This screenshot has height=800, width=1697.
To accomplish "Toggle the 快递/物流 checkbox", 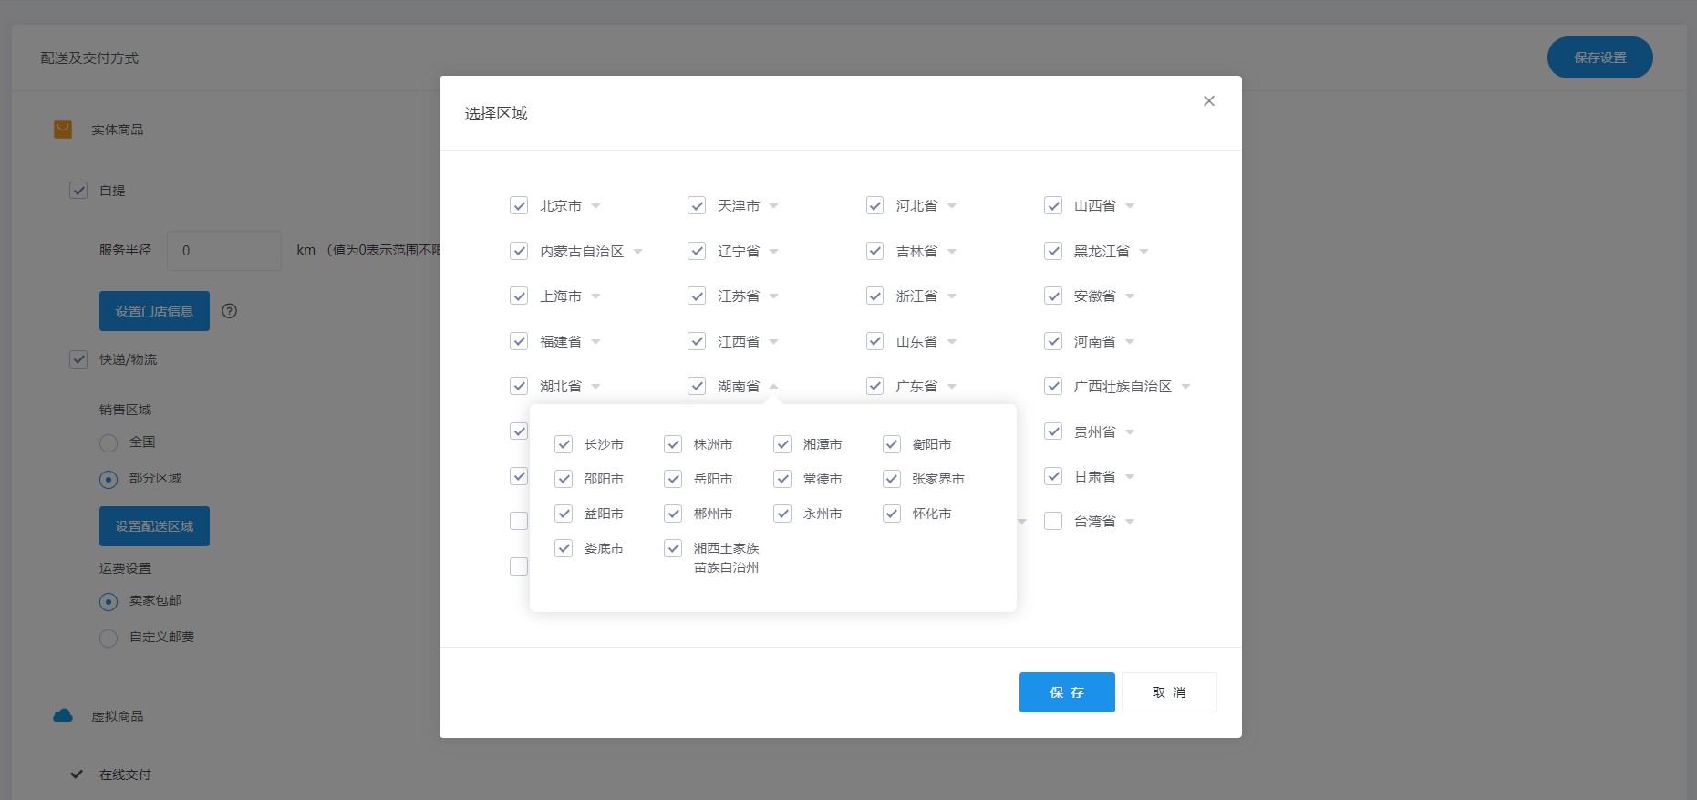I will coord(78,359).
